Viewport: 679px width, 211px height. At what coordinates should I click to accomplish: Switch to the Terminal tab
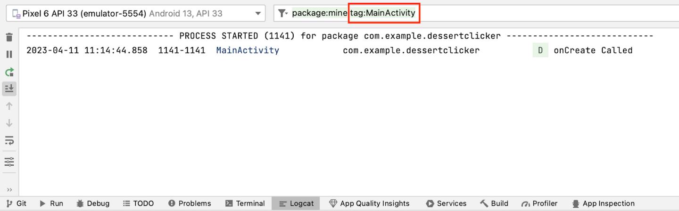click(245, 203)
